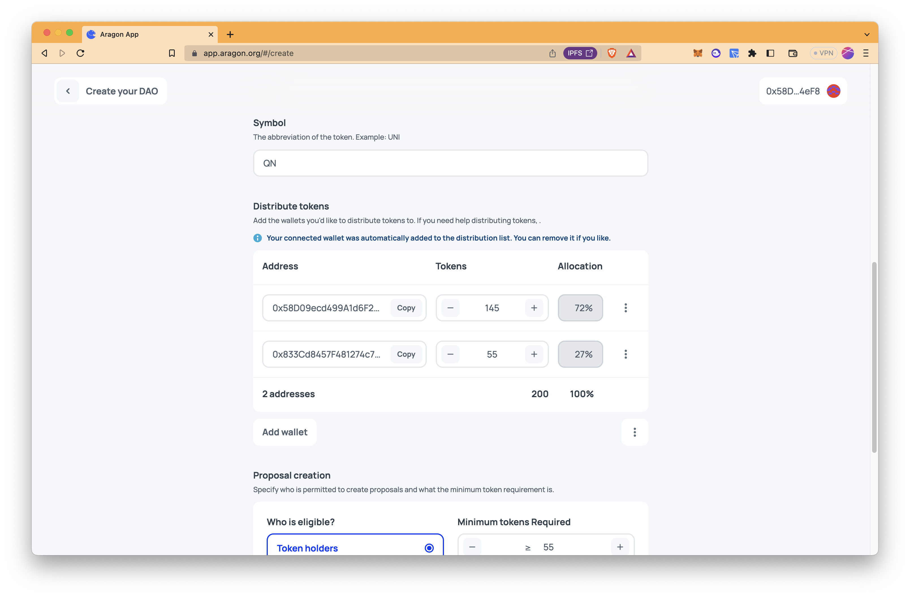Open three-dot menu beside Add wallet

click(x=634, y=432)
